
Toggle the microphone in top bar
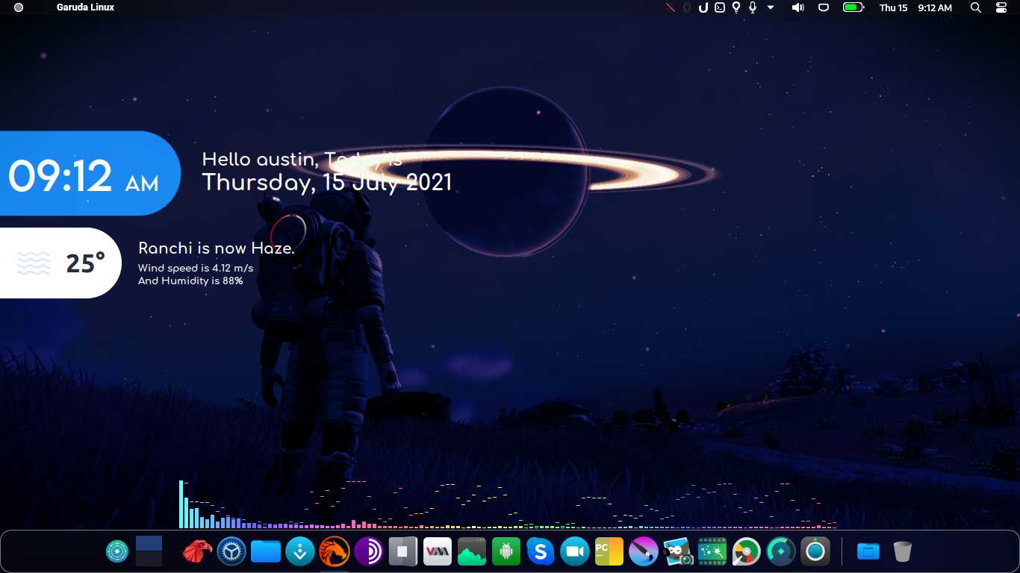pyautogui.click(x=753, y=7)
